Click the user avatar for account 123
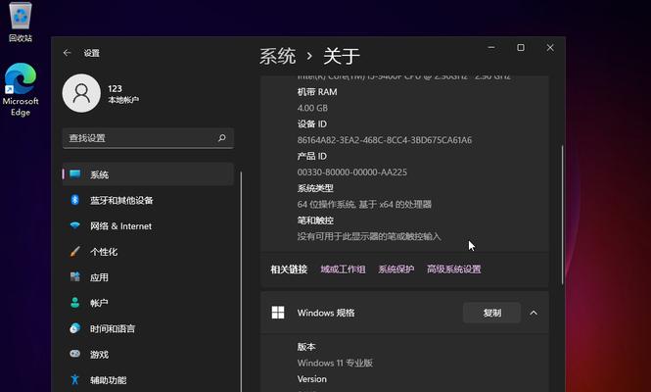This screenshot has height=392, width=651. click(x=81, y=93)
